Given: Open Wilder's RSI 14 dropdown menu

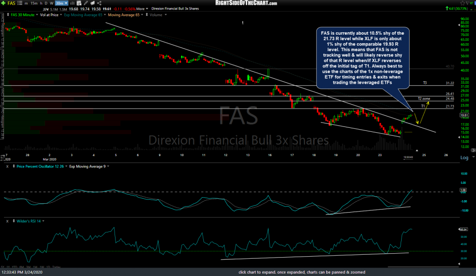Looking at the screenshot, I should pos(30,221).
